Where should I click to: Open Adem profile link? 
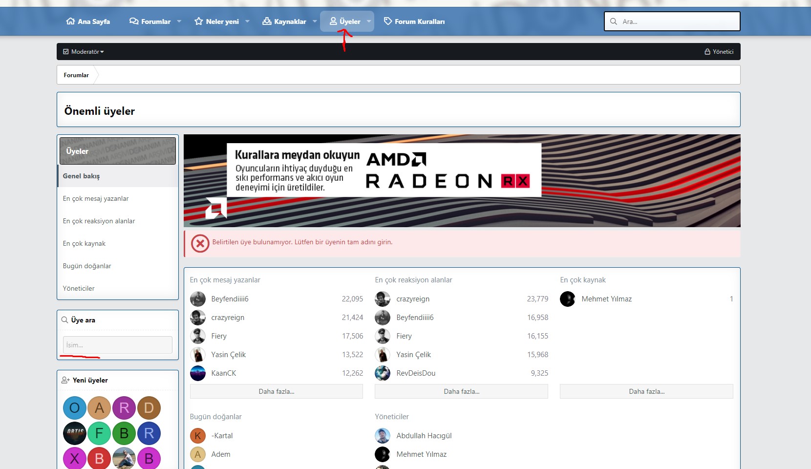(221, 454)
